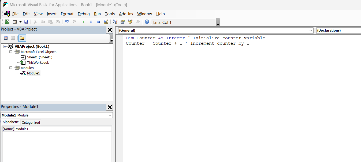
Task: Click the Counter = Counter + 1 code line
Action: click(187, 43)
